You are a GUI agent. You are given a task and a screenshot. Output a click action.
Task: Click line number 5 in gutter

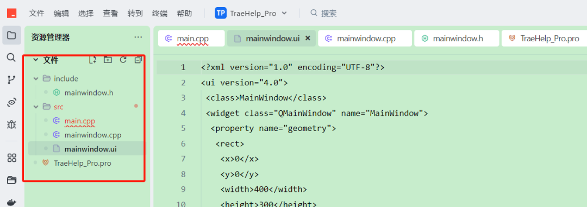point(183,128)
